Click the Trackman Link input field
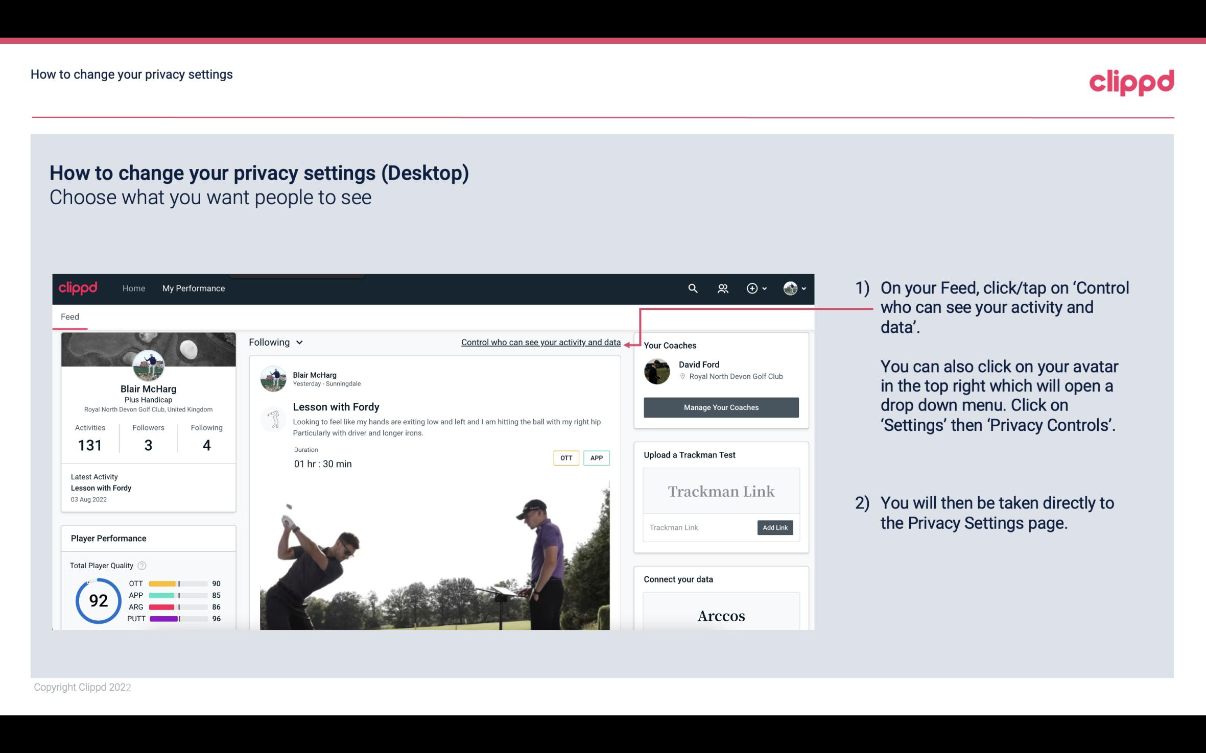This screenshot has width=1206, height=753. pyautogui.click(x=698, y=527)
